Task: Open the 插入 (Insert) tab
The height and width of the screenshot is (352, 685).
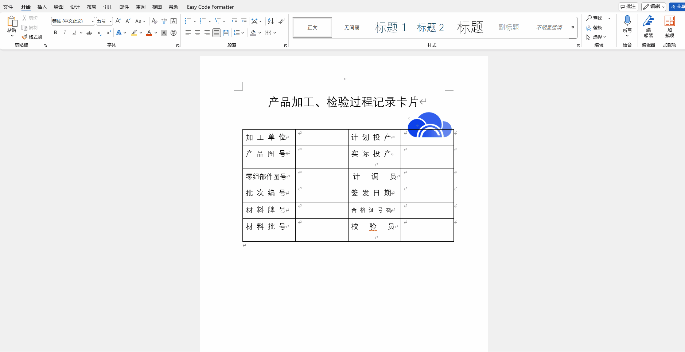Action: (42, 7)
